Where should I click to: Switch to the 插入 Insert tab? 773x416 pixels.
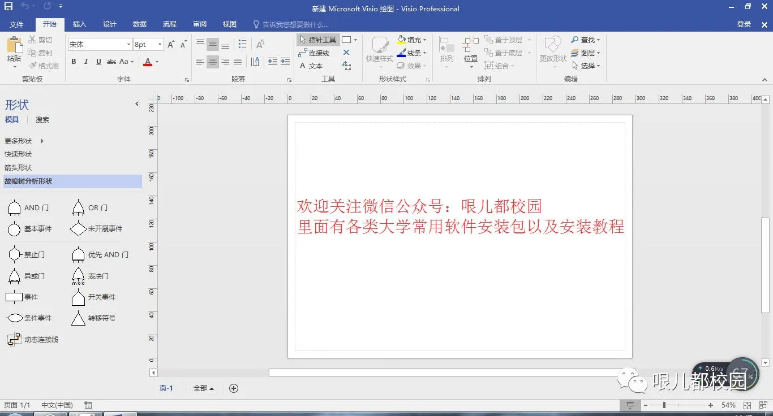80,24
